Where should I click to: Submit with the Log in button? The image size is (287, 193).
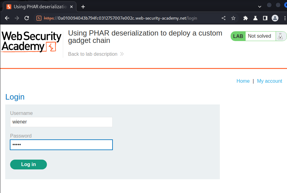tap(29, 165)
